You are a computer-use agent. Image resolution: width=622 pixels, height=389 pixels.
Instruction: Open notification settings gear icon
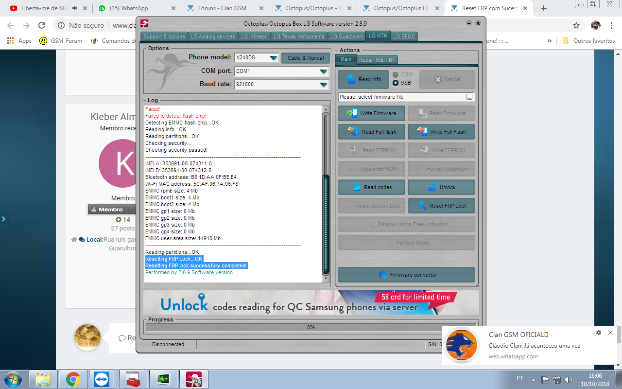tap(599, 333)
